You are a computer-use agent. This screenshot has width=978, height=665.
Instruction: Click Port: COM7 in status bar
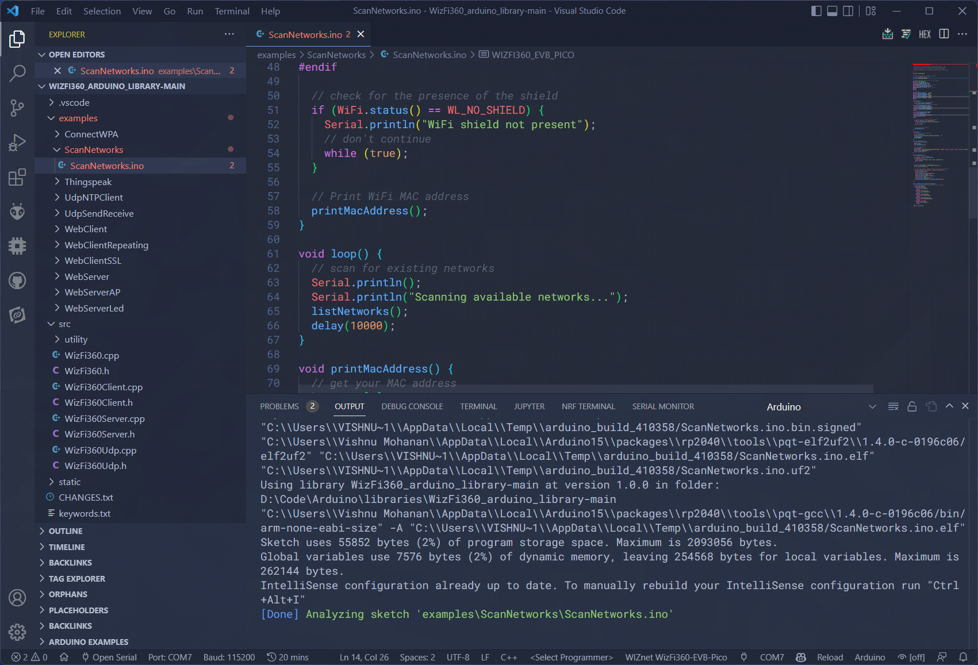(x=170, y=657)
